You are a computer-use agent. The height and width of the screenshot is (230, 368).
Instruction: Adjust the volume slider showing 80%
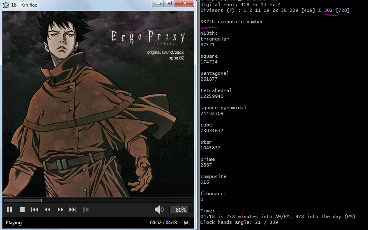pos(181,210)
